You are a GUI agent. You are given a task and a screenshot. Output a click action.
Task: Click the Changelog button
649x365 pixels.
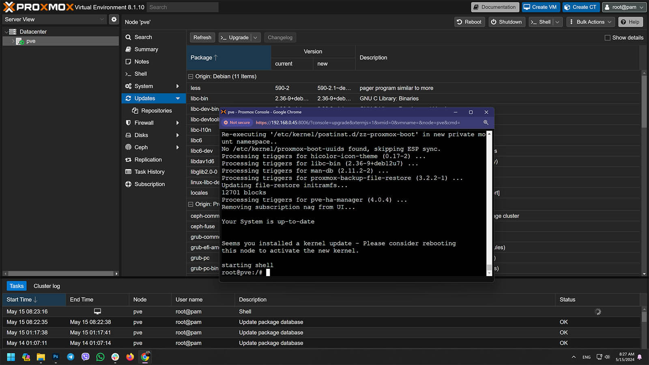[x=280, y=37]
